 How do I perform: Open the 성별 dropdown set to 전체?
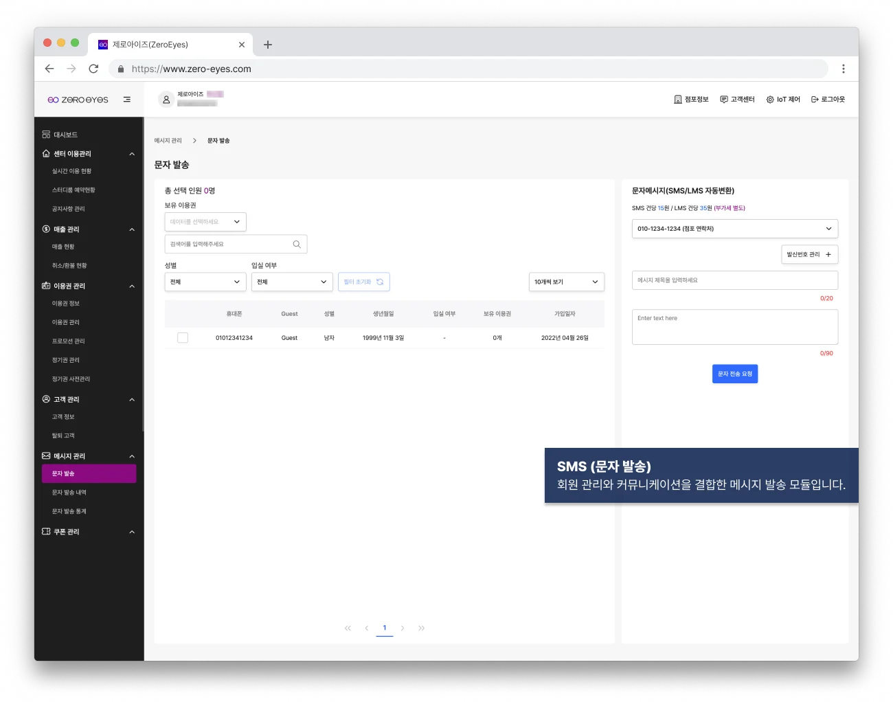(x=205, y=282)
